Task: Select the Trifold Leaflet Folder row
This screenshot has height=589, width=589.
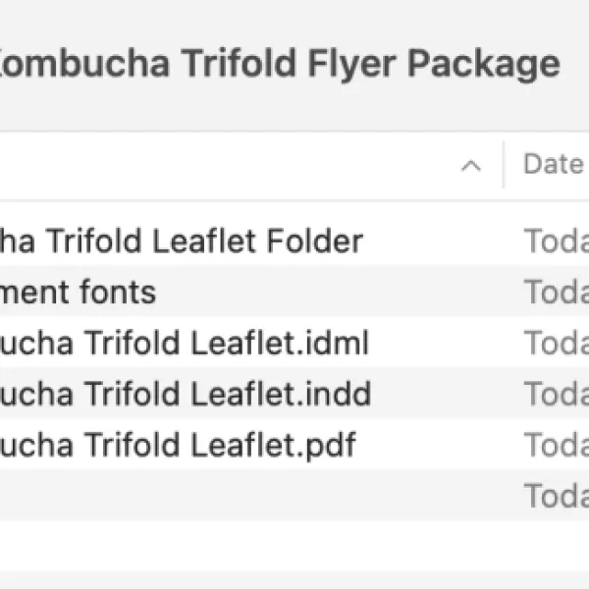Action: (x=294, y=241)
